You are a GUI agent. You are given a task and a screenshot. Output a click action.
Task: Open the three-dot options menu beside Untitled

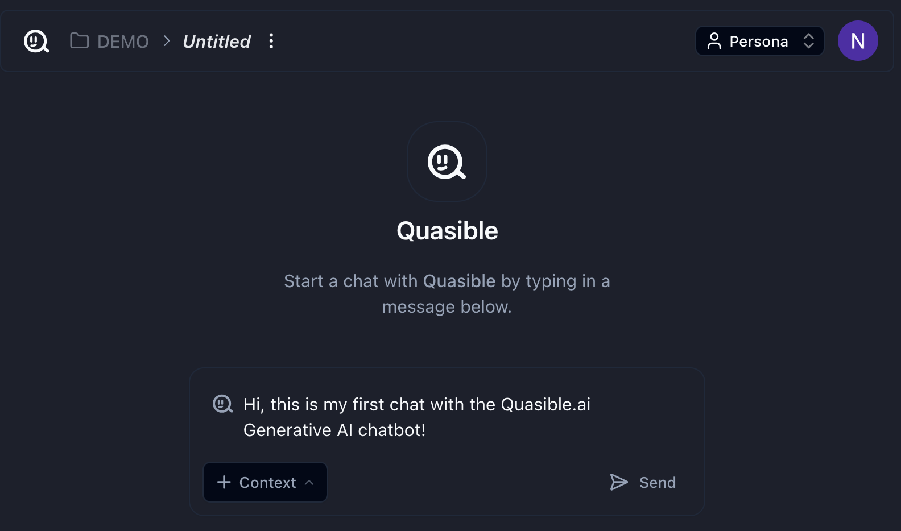(271, 41)
